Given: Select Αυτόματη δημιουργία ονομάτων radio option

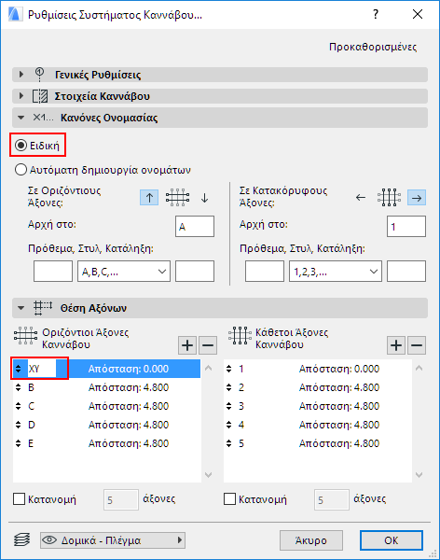Looking at the screenshot, I should click(21, 170).
